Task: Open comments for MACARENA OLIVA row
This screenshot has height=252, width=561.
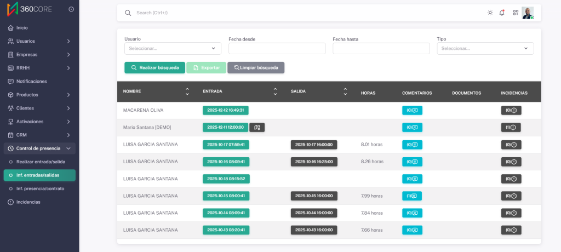Action: [x=412, y=110]
